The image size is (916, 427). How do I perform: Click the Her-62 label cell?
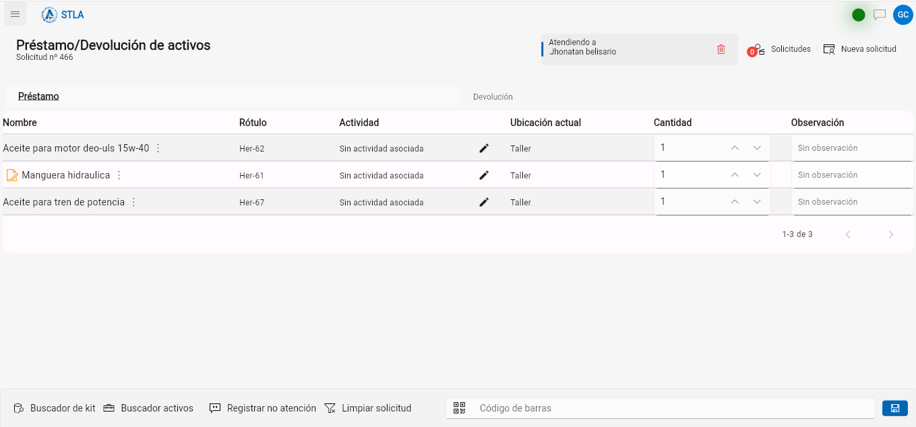click(x=251, y=149)
